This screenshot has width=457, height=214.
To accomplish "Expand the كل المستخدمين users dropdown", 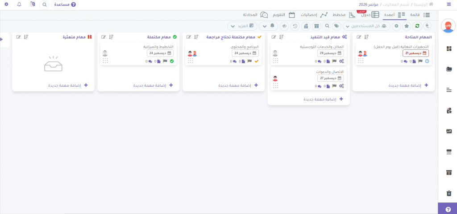I will click(366, 26).
